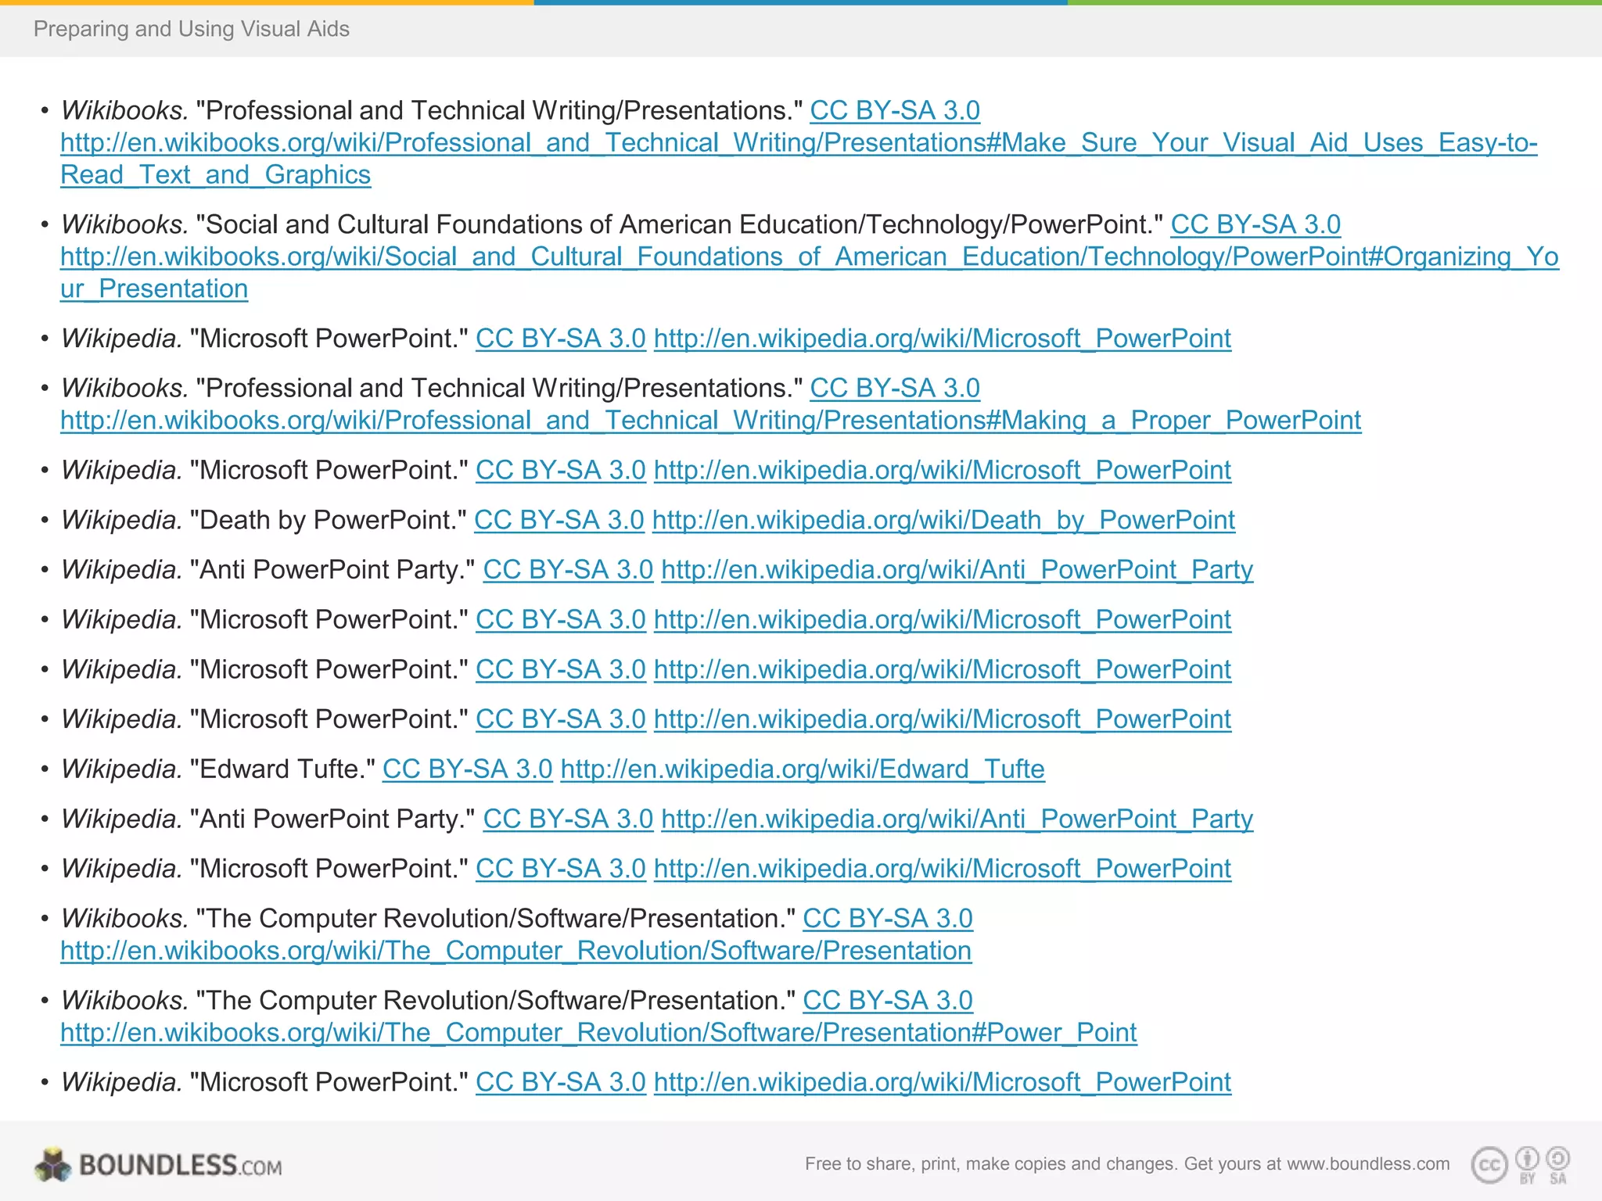Open the Social_and_Cultural_Foundations Wikibooks URL
The image size is (1602, 1201).
tap(810, 273)
